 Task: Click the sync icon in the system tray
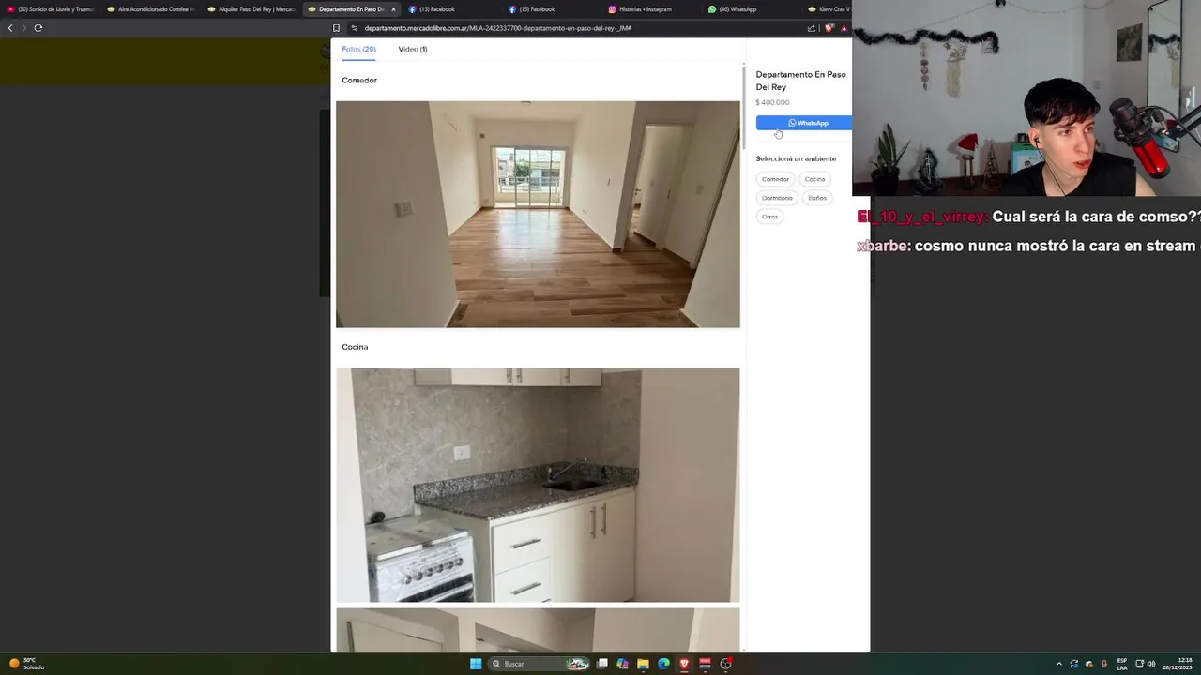1074,664
